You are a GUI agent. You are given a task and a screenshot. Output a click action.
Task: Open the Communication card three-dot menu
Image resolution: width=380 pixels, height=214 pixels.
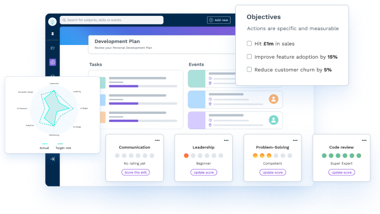[157, 140]
